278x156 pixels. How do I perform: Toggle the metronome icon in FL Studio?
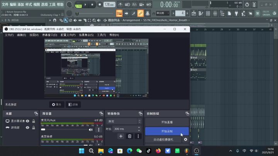pyautogui.click(x=120, y=5)
